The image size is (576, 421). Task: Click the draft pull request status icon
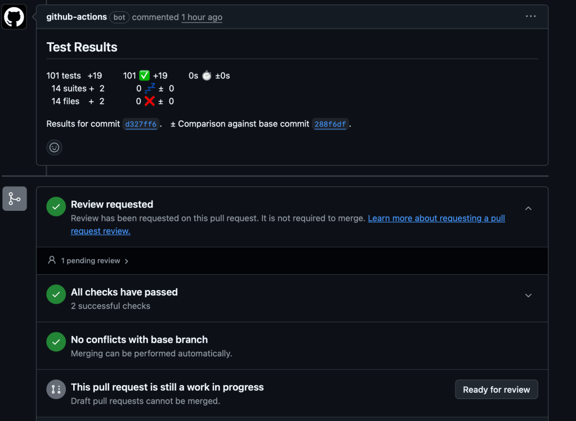pos(56,389)
